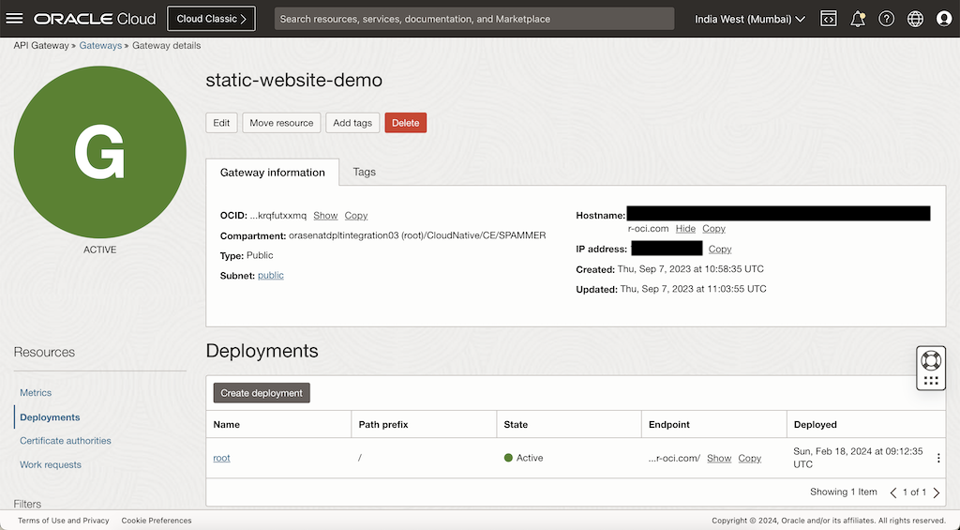The width and height of the screenshot is (960, 530).
Task: Open the India West (Mumbai) region dropdown
Action: coord(749,19)
